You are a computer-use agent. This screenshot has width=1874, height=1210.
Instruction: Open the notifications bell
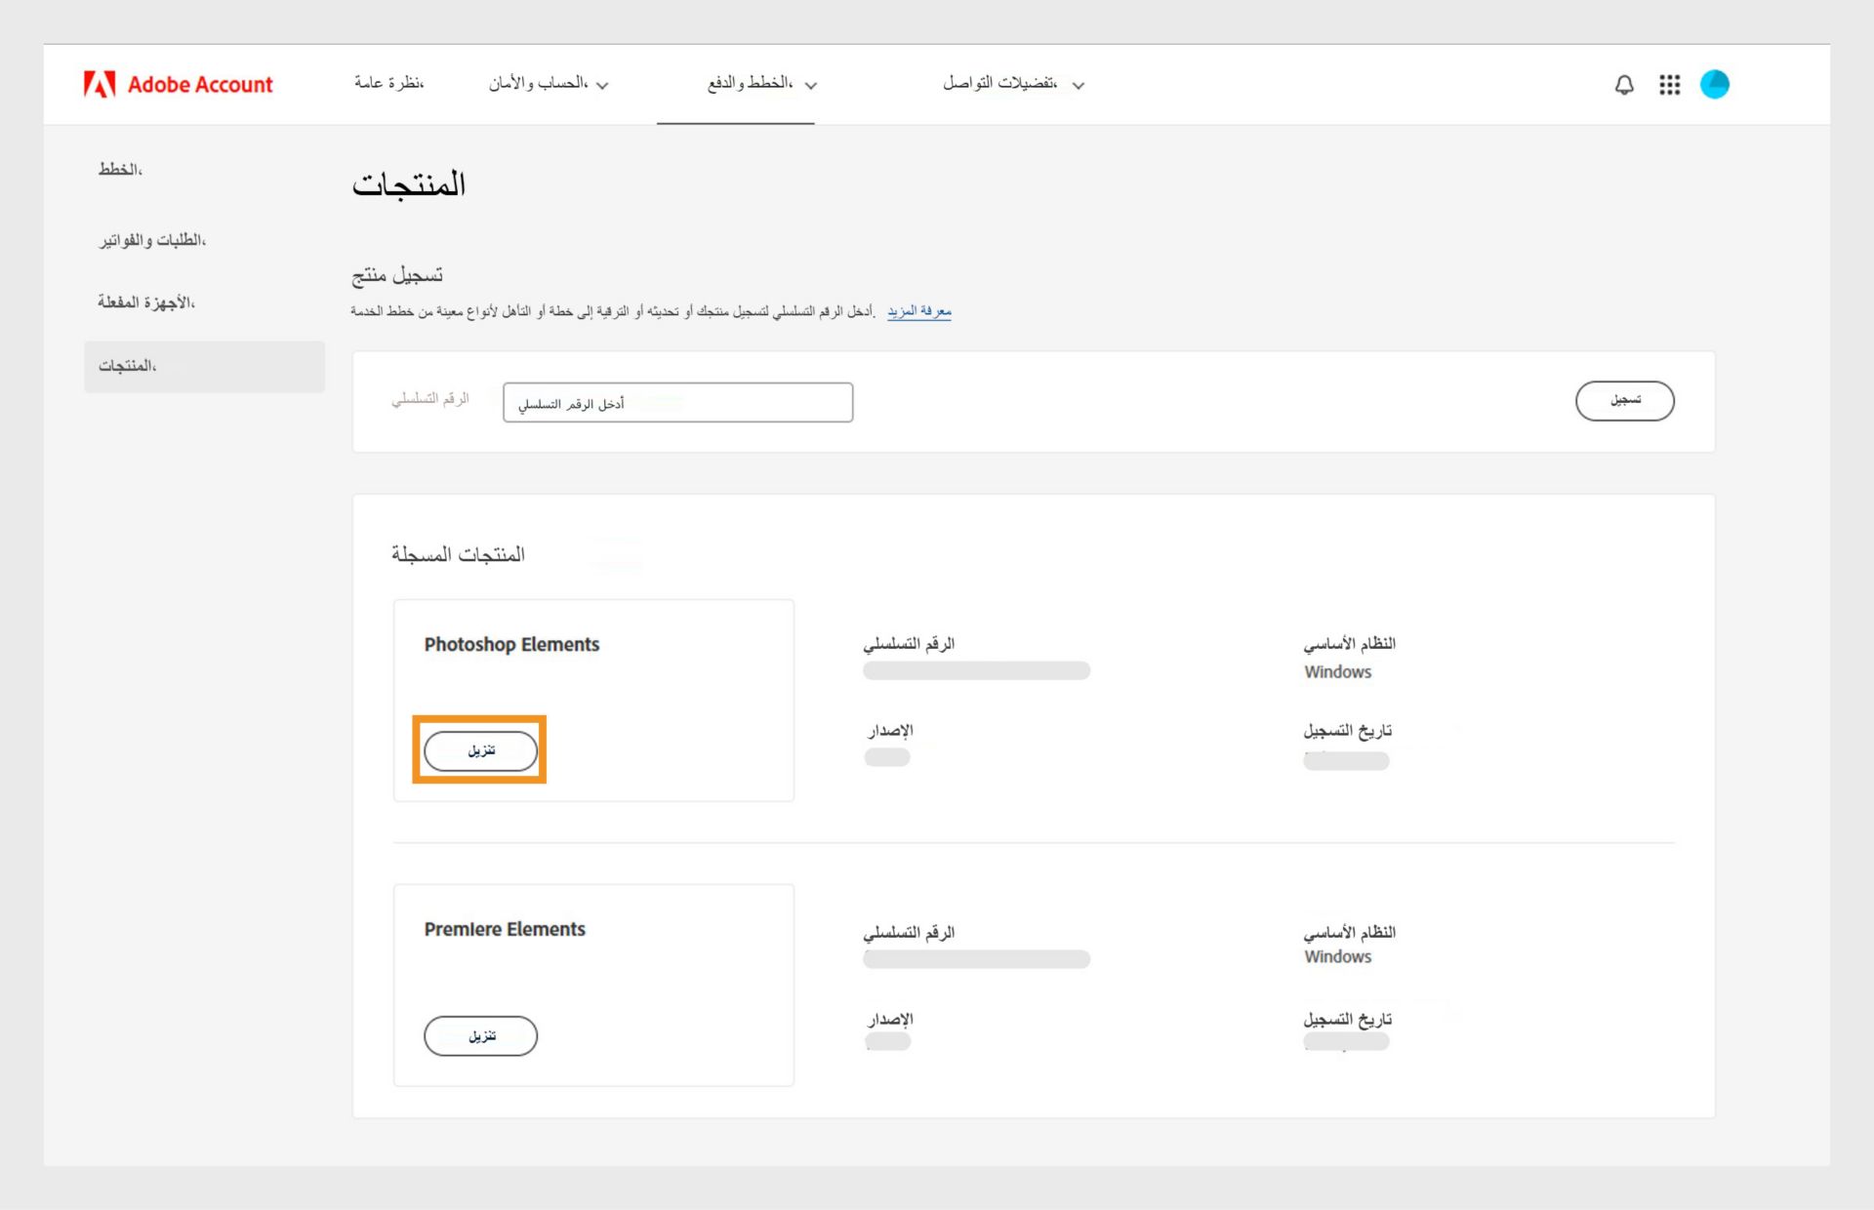(1623, 84)
